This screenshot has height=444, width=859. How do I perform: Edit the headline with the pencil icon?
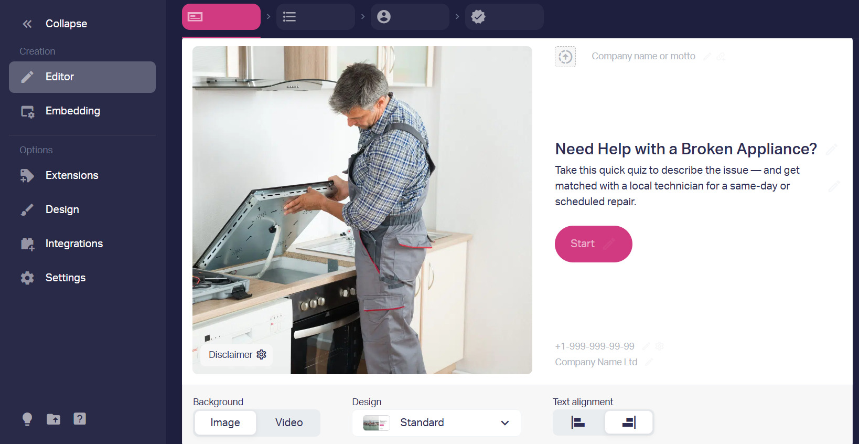click(x=831, y=150)
